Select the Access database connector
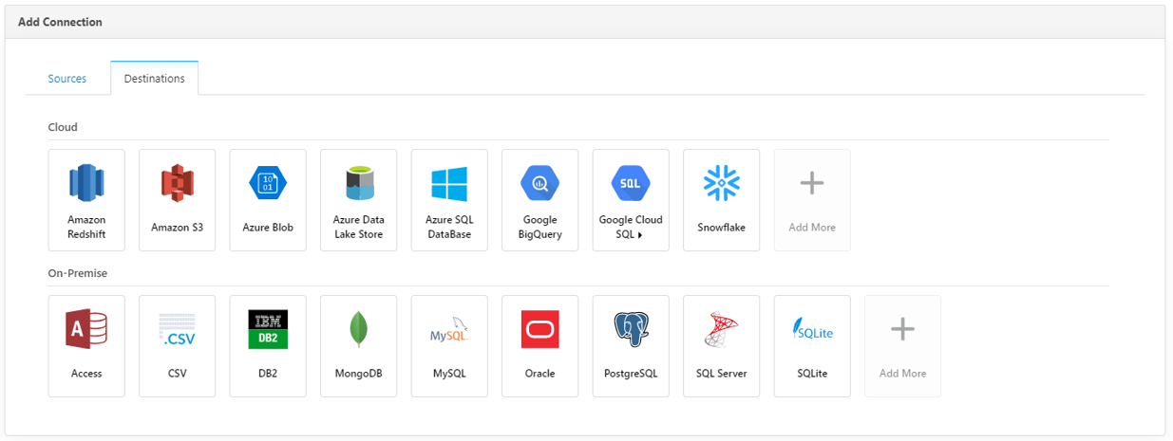1173x441 pixels. pyautogui.click(x=86, y=346)
